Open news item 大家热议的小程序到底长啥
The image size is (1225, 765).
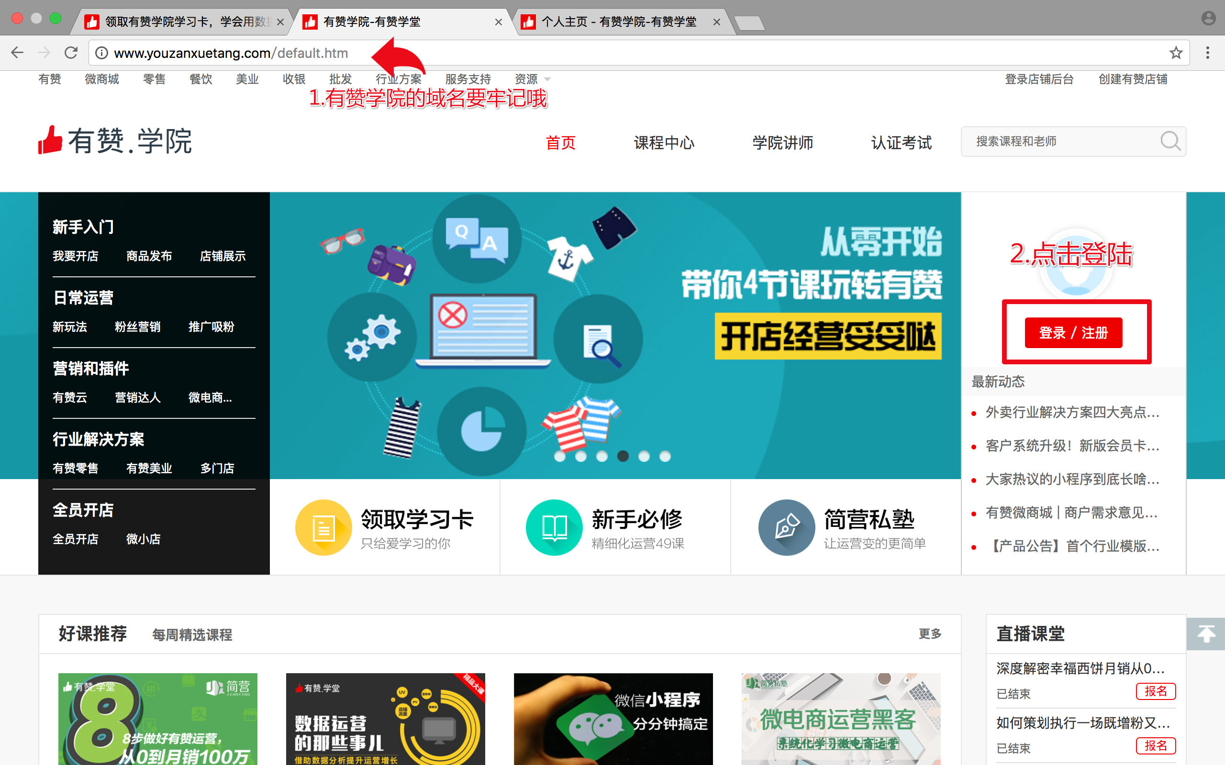(x=1072, y=479)
